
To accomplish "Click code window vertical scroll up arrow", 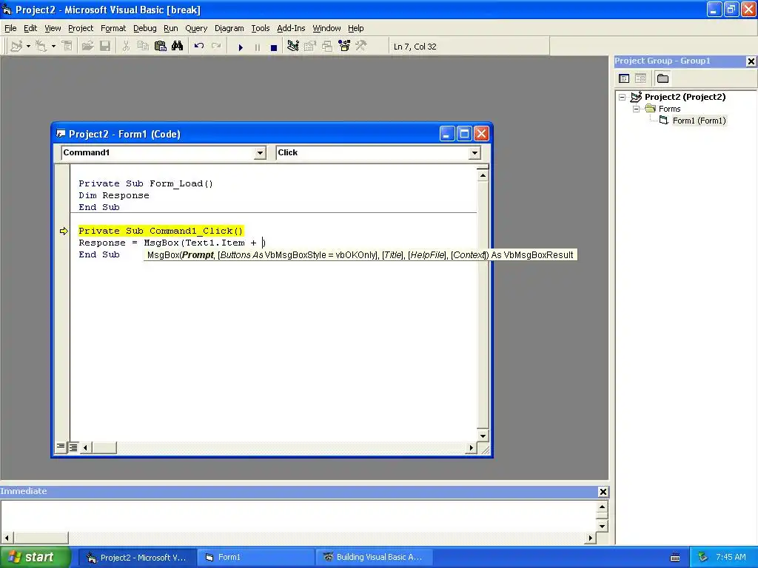I will [483, 176].
